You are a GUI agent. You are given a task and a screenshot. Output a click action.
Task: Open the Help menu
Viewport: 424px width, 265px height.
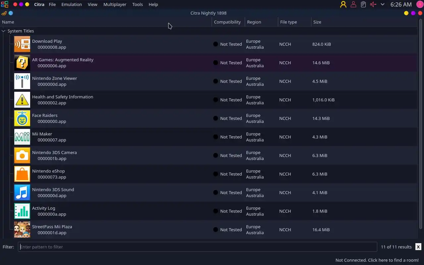pos(153,4)
